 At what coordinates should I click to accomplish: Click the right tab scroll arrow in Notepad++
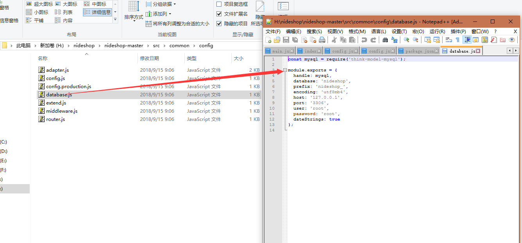(x=516, y=51)
